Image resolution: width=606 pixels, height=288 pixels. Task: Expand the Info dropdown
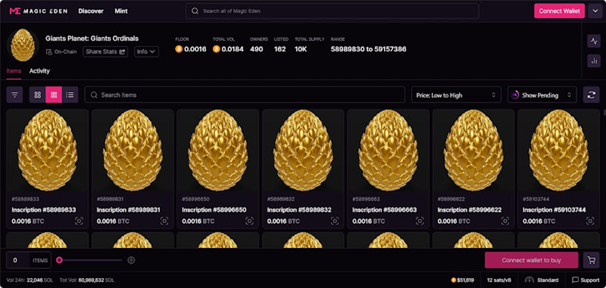coord(146,52)
